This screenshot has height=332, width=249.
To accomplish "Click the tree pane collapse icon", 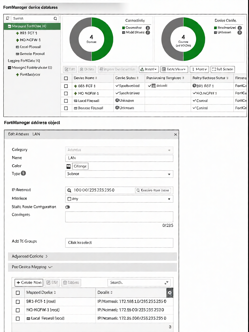I will point(7,18).
